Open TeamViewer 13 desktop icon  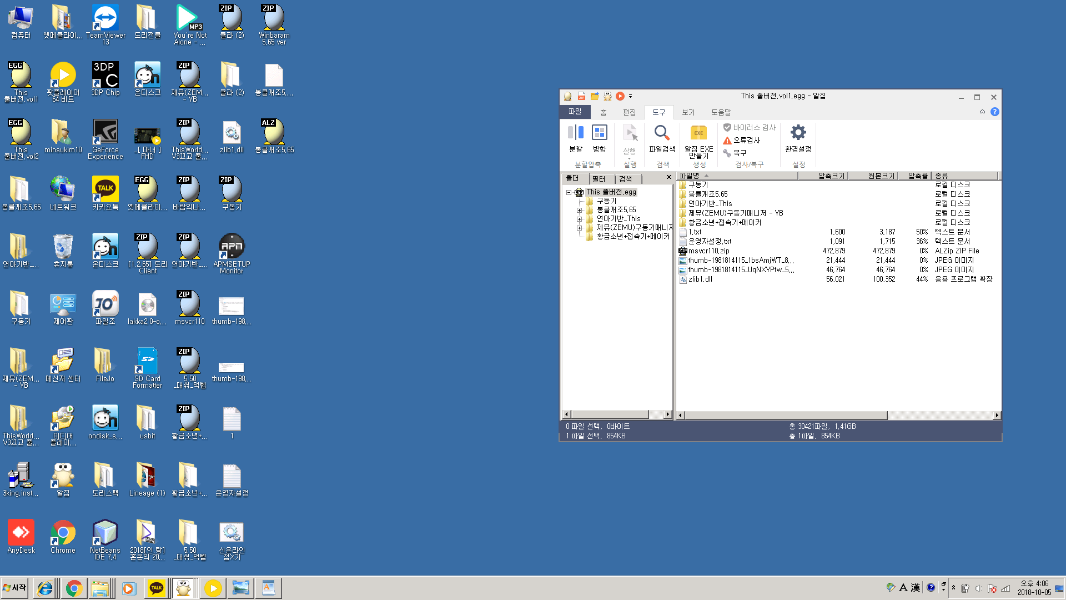pyautogui.click(x=105, y=25)
